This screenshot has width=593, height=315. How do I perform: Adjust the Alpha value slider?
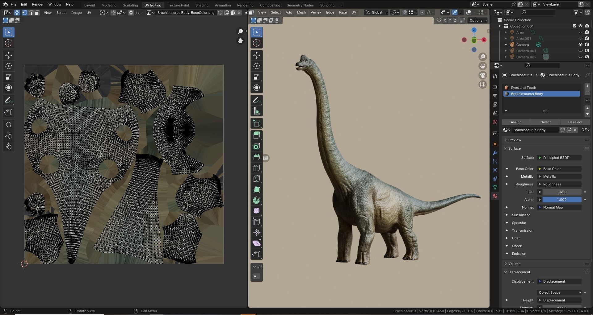tap(562, 200)
